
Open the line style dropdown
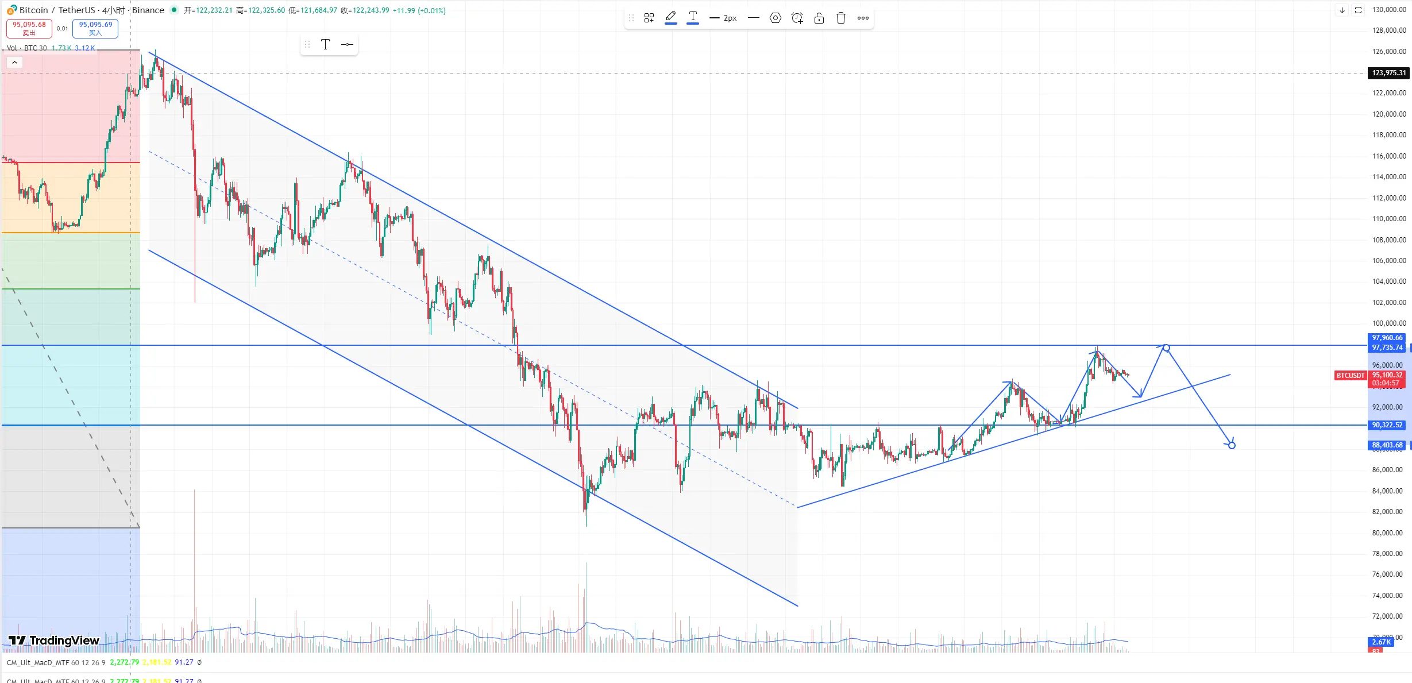[753, 18]
